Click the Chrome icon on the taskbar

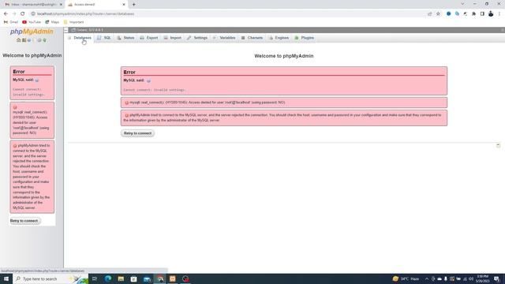tap(160, 278)
